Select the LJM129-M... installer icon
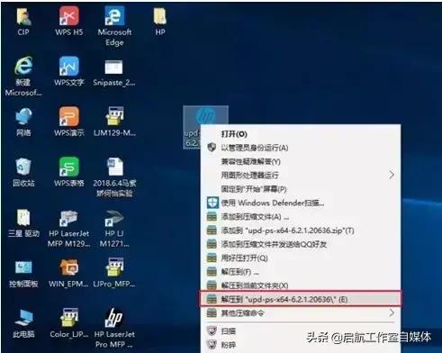 coord(114,122)
